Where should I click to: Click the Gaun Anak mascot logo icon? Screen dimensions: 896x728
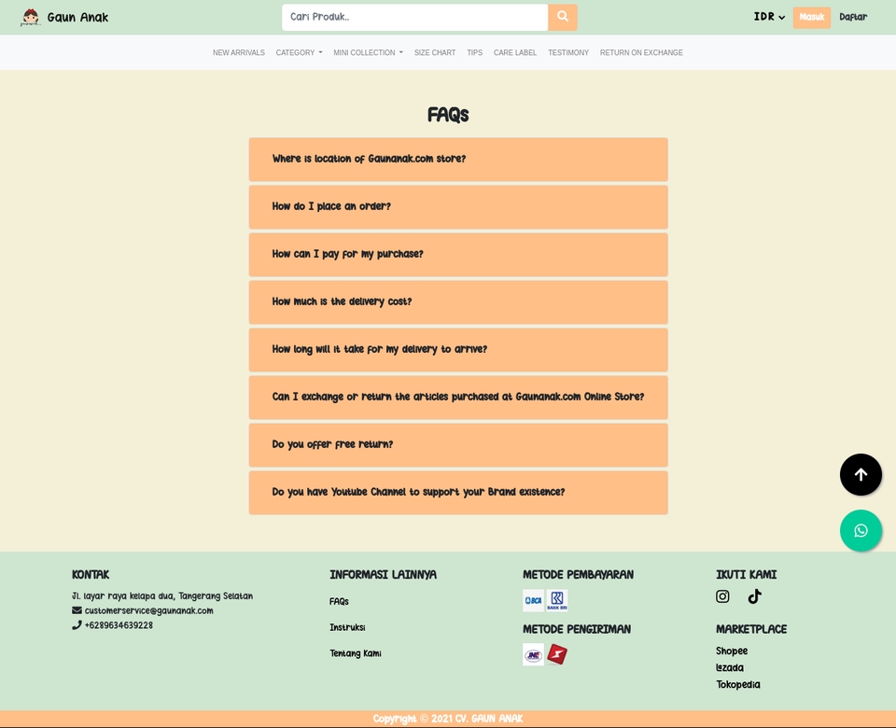coord(31,17)
